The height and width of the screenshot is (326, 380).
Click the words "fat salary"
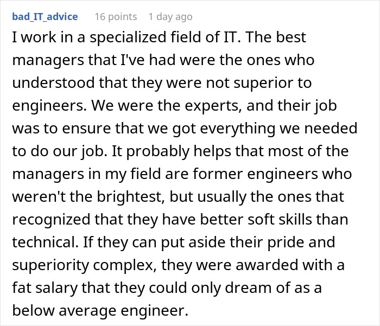coord(45,288)
